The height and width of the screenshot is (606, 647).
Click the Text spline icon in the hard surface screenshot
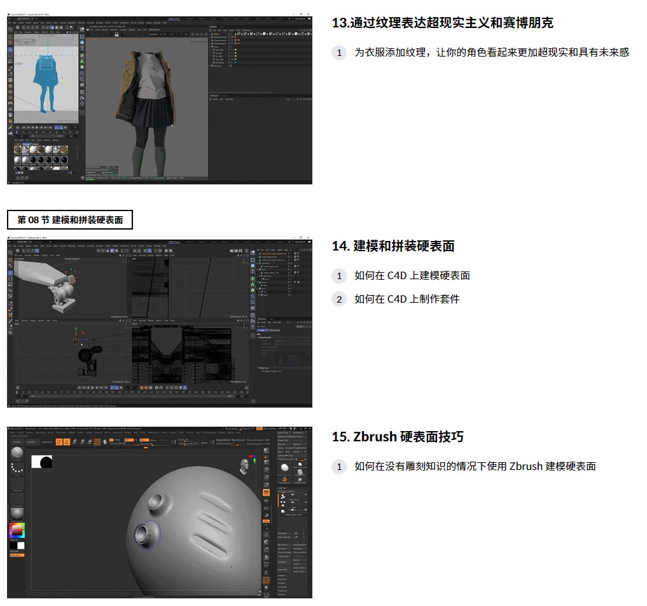coord(253,272)
